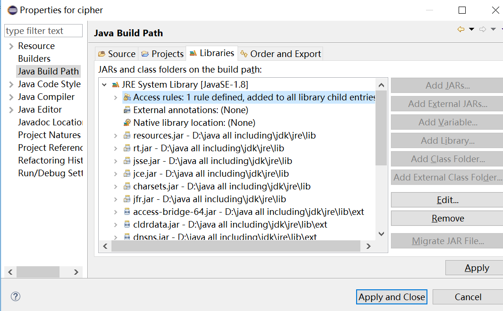Viewport: 503px width, 311px height.
Task: Click the JRE System Library icon
Action: [115, 85]
